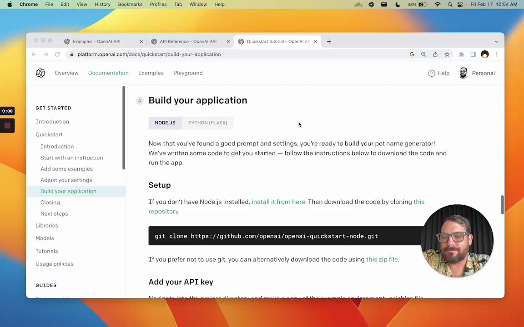Click the Wi-Fi status icon
Image resolution: width=524 pixels, height=327 pixels.
438,5
